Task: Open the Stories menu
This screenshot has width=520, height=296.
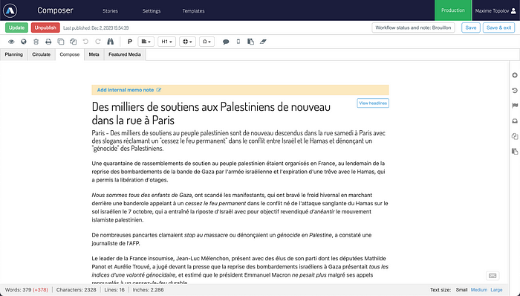Action: tap(110, 11)
